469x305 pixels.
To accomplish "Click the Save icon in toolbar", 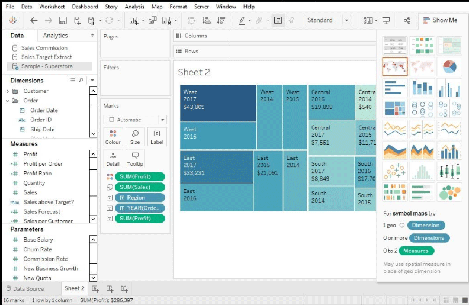I will 62,20.
